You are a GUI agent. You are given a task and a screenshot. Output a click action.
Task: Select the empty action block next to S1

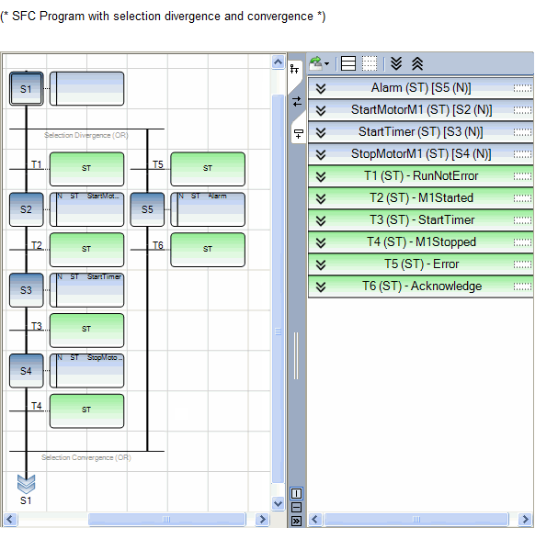[86, 88]
